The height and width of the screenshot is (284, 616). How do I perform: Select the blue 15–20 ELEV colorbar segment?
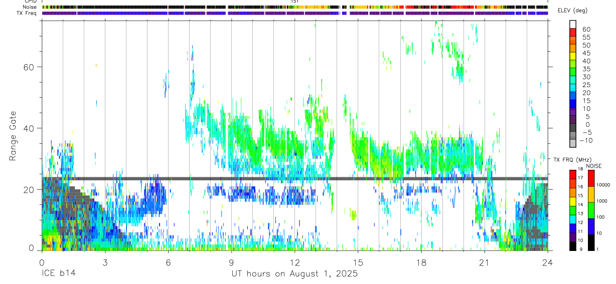[x=573, y=97]
